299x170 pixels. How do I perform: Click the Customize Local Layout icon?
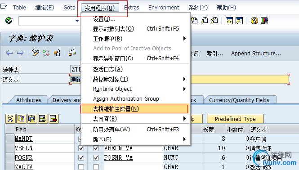(264, 21)
